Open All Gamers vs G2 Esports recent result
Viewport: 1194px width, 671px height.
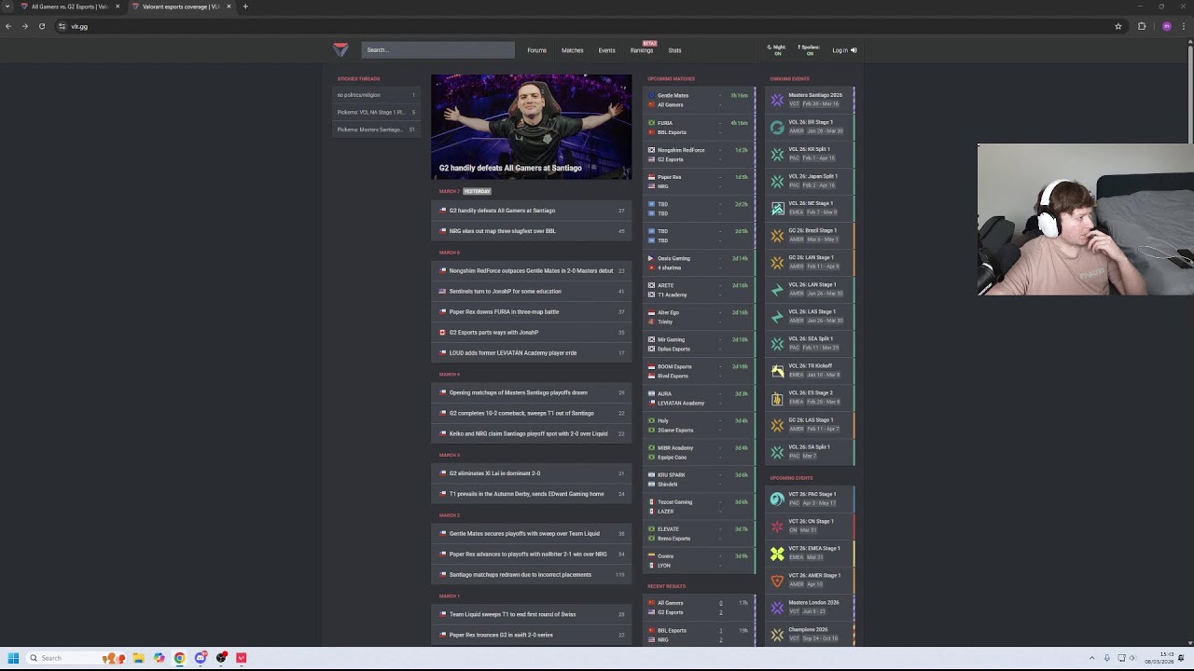coord(701,608)
